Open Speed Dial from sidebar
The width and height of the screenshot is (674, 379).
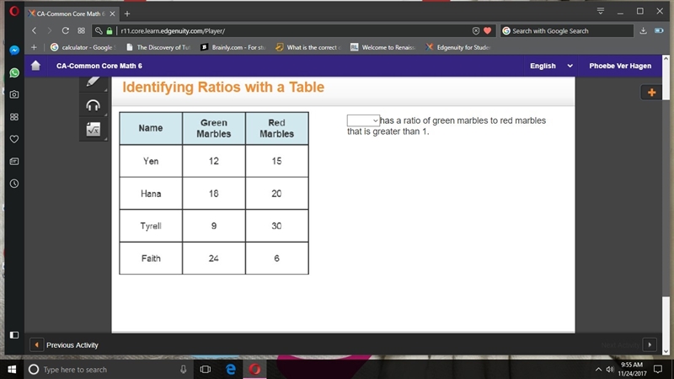[14, 117]
